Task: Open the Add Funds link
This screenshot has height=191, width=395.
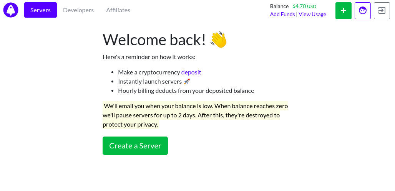Action: 282,14
